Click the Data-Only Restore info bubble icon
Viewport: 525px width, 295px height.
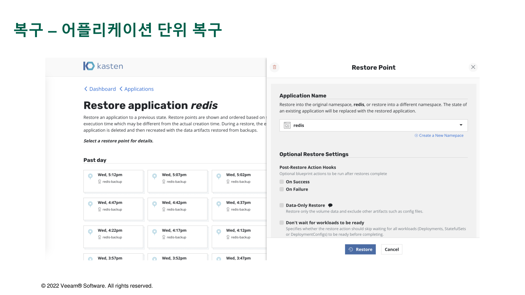click(330, 205)
